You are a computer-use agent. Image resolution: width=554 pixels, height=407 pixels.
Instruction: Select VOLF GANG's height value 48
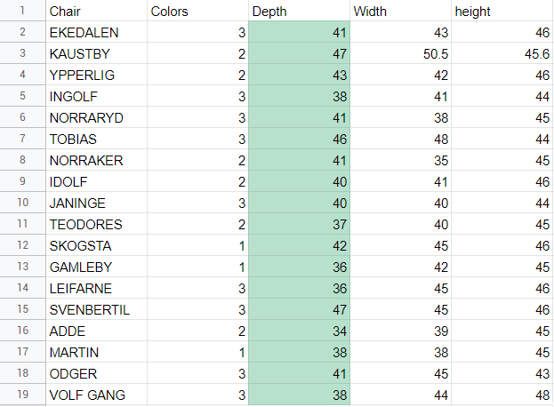[x=502, y=395]
